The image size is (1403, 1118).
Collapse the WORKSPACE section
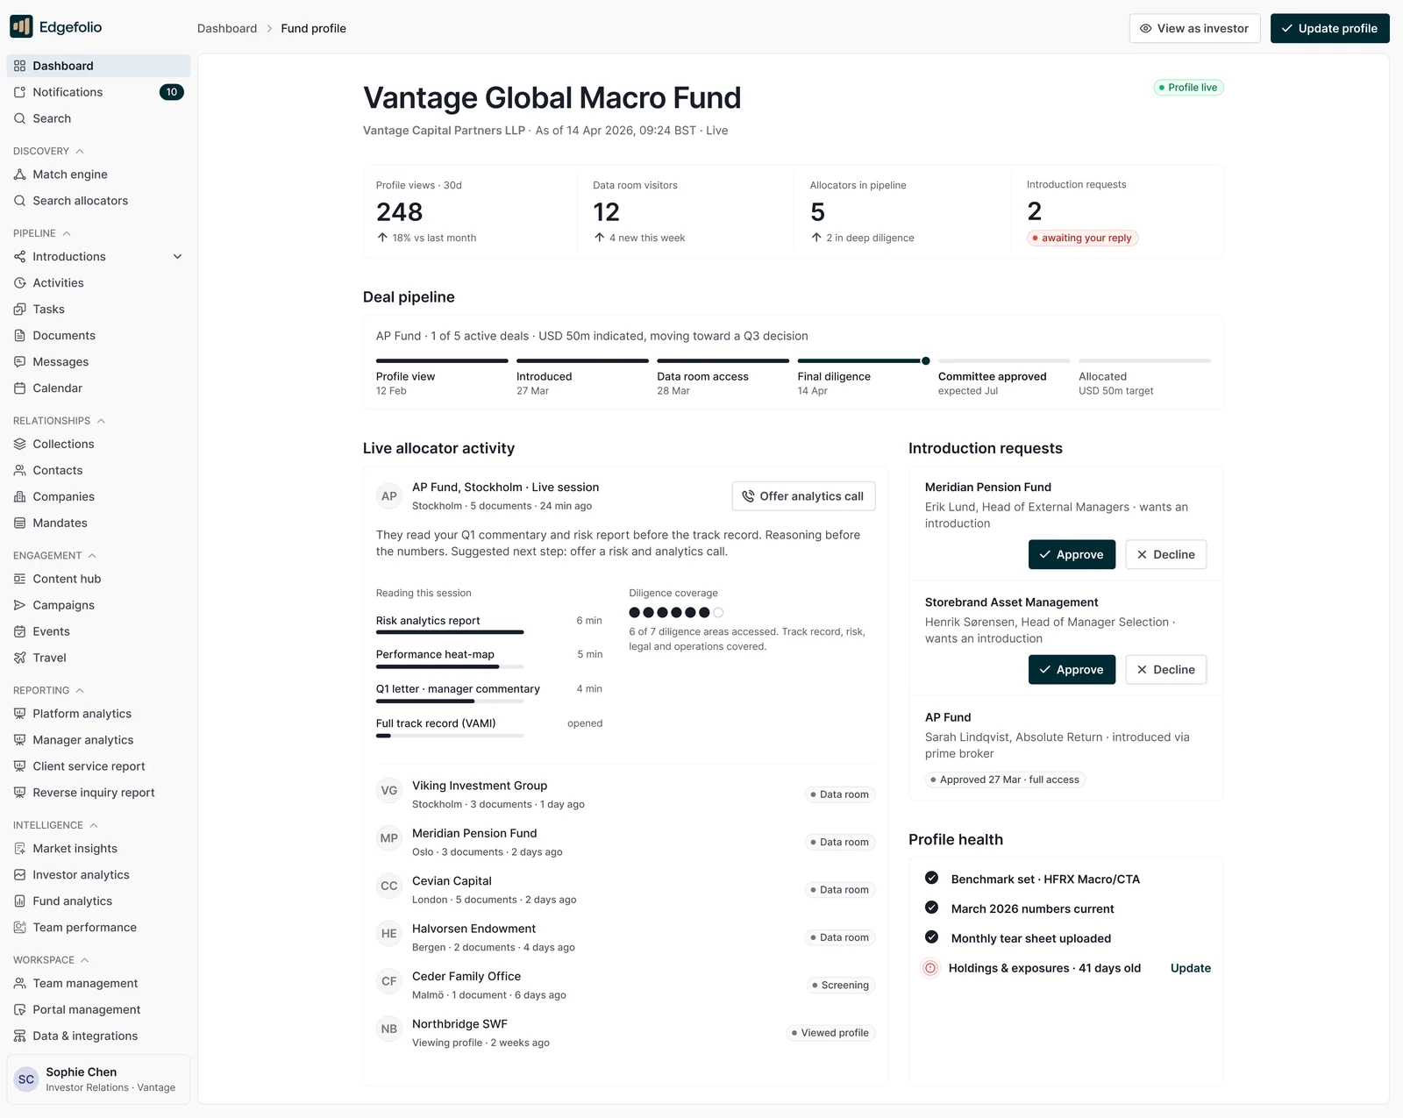point(85,960)
